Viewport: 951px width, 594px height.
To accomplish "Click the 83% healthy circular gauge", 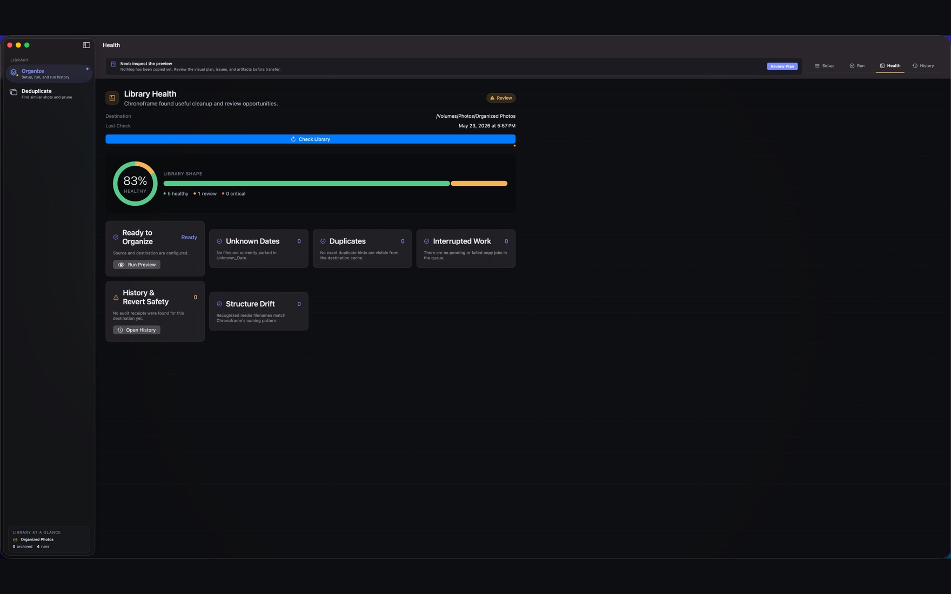I will (x=135, y=184).
